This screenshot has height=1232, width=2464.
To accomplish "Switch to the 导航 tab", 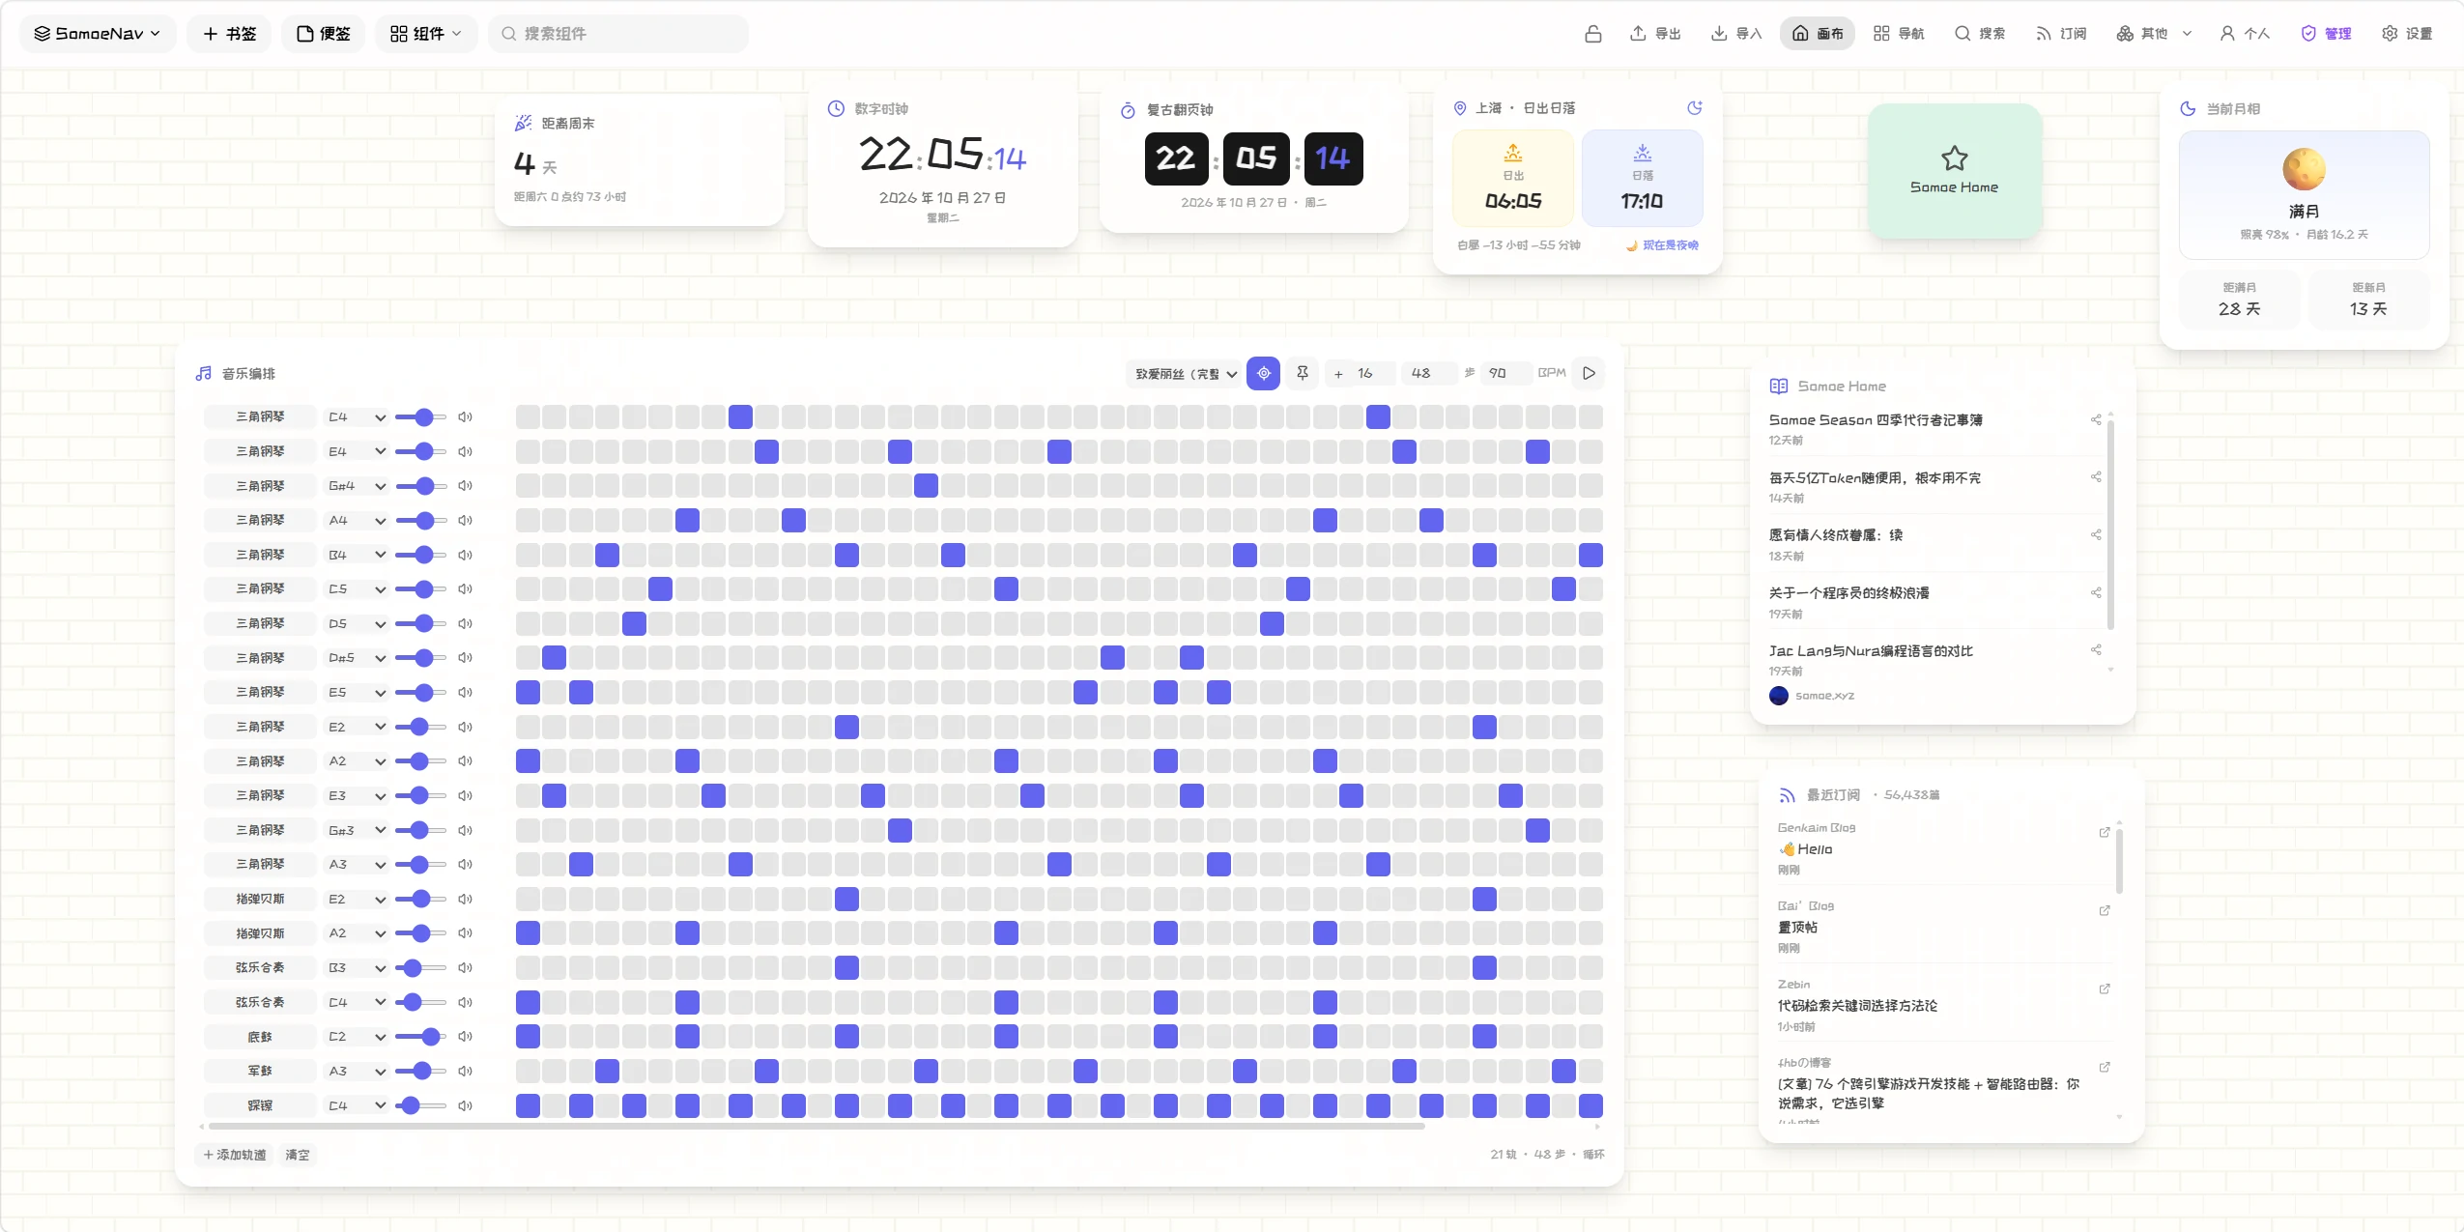I will pos(1898,34).
